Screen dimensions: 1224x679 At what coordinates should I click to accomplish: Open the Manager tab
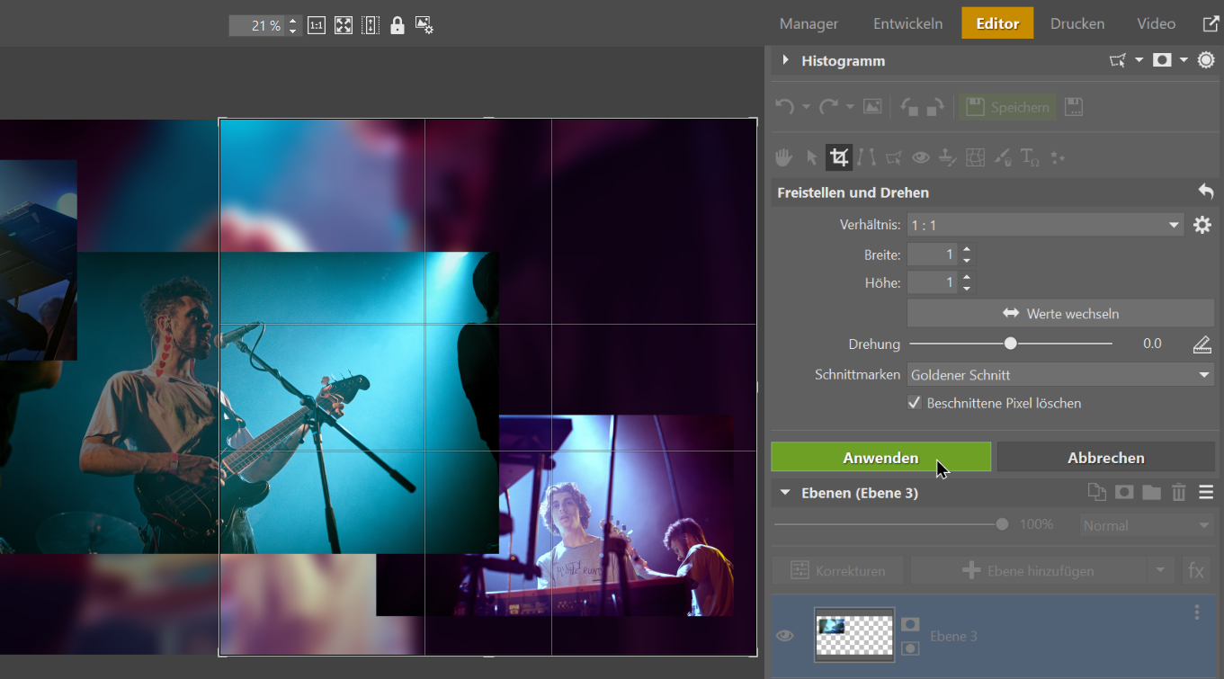[809, 23]
